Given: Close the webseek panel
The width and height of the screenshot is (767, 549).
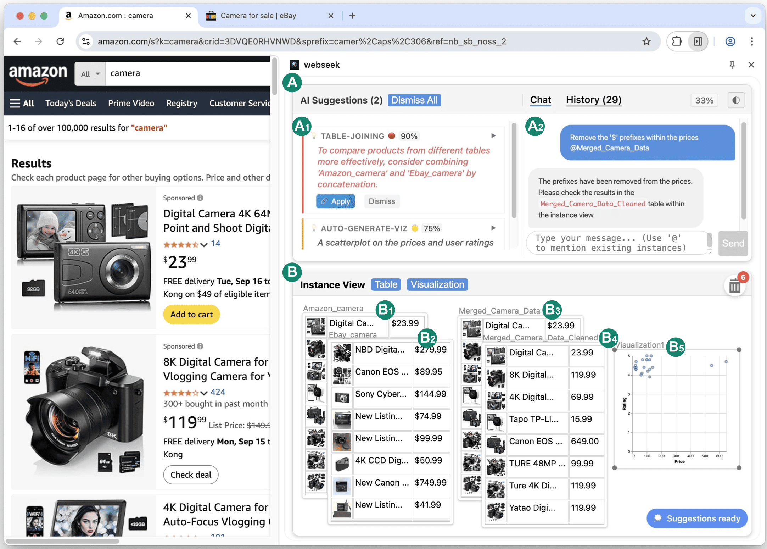Looking at the screenshot, I should 751,65.
